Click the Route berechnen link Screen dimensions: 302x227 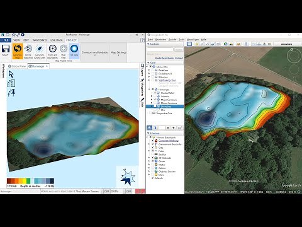coord(164,58)
